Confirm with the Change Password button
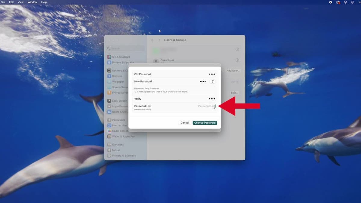 205,123
